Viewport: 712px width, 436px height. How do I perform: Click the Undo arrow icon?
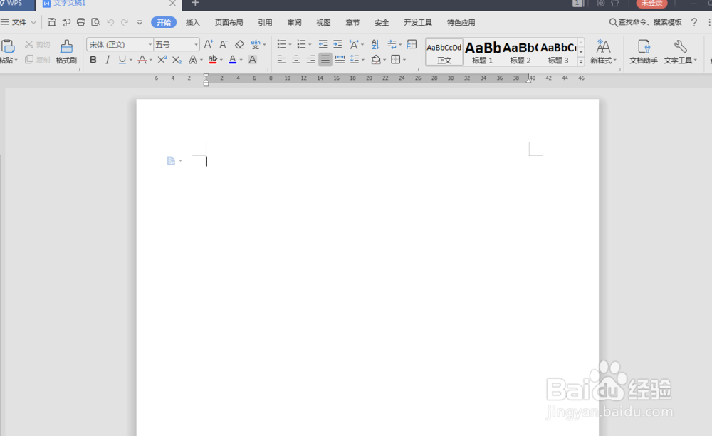click(x=110, y=22)
